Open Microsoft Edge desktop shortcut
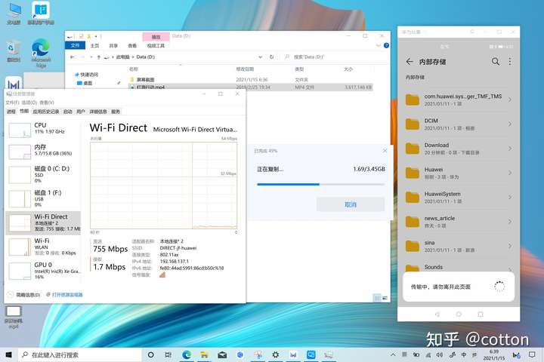The height and width of the screenshot is (362, 544). (41, 53)
